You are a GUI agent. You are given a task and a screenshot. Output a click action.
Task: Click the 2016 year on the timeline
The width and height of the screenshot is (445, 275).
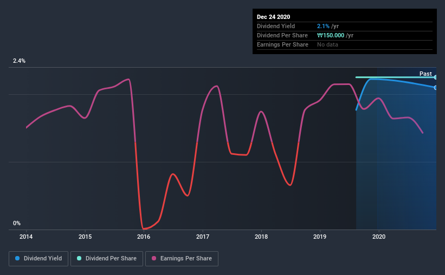pyautogui.click(x=144, y=237)
